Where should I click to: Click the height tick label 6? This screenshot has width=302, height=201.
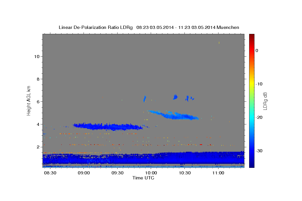(38, 102)
